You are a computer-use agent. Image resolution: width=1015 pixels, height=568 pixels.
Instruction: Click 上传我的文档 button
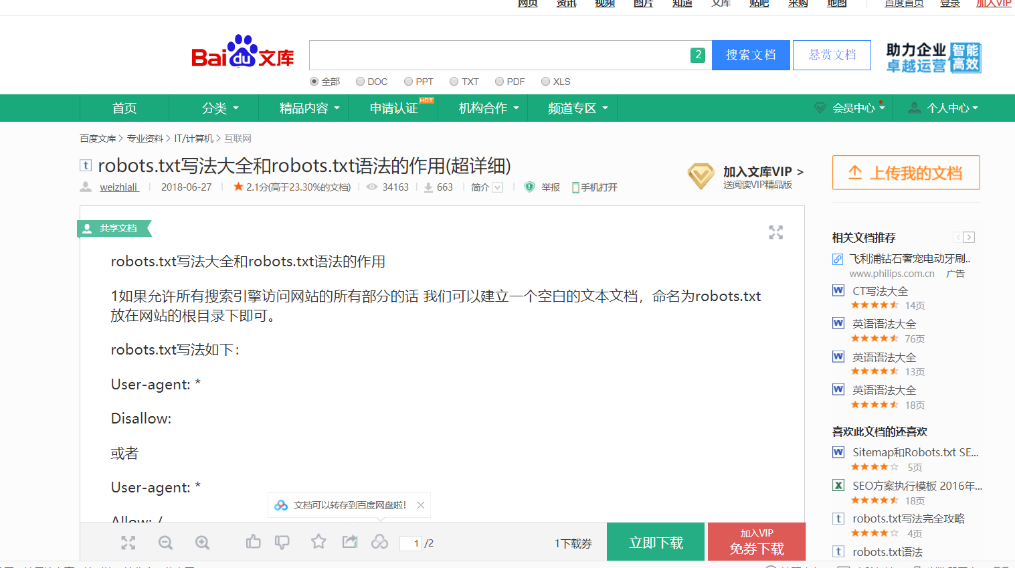[x=906, y=173]
